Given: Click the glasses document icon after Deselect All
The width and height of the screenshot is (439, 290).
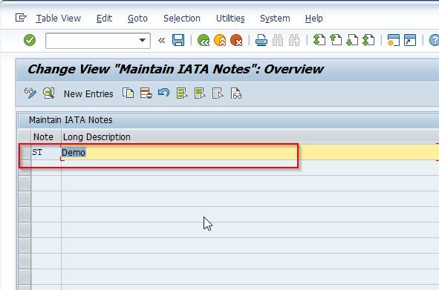Looking at the screenshot, I should (x=236, y=93).
